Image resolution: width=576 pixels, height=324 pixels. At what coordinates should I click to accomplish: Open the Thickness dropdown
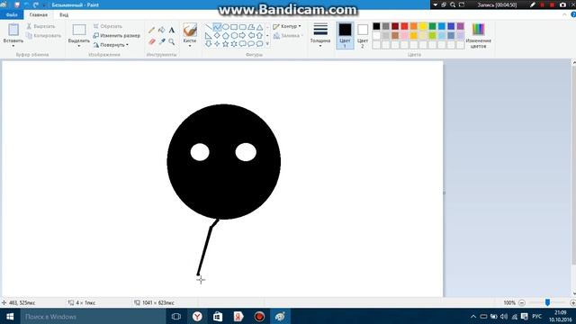pos(320,35)
